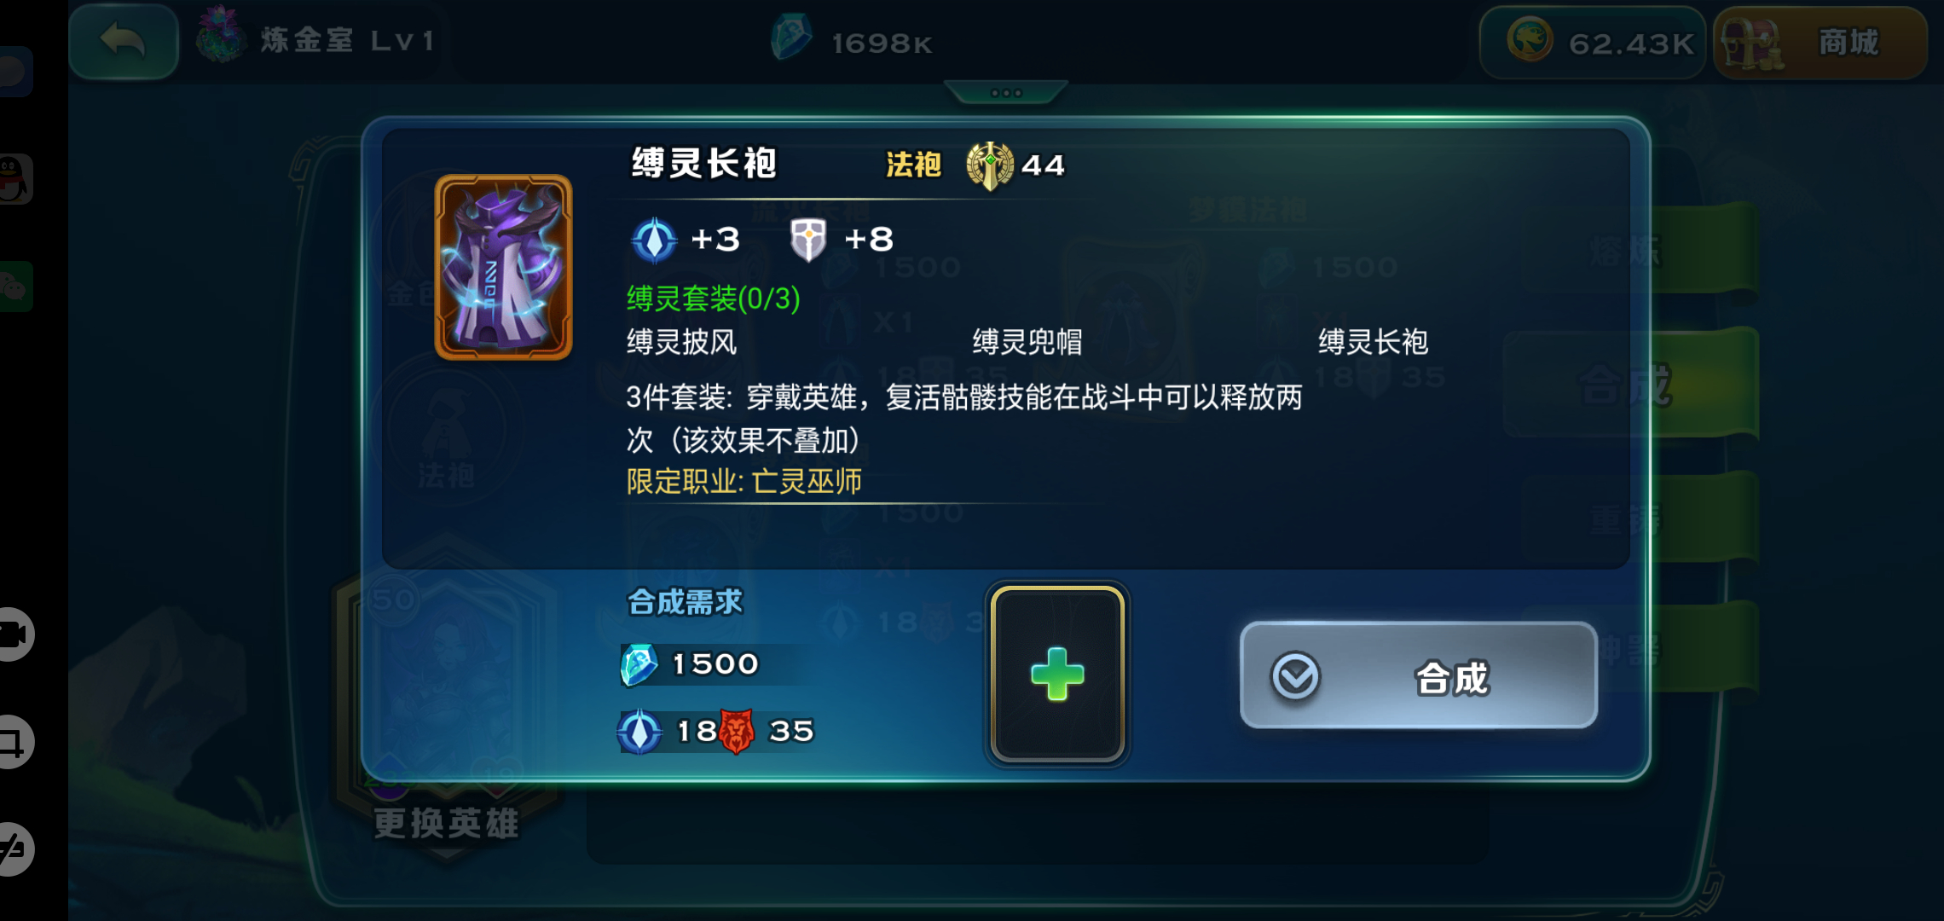Expand the three-dot pull-down handle

[x=1006, y=92]
